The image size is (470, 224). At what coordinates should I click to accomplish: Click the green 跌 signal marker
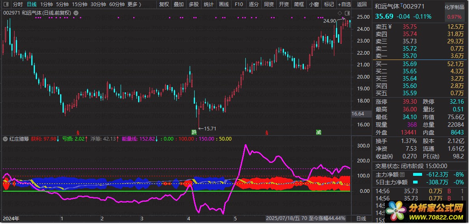click(194, 132)
